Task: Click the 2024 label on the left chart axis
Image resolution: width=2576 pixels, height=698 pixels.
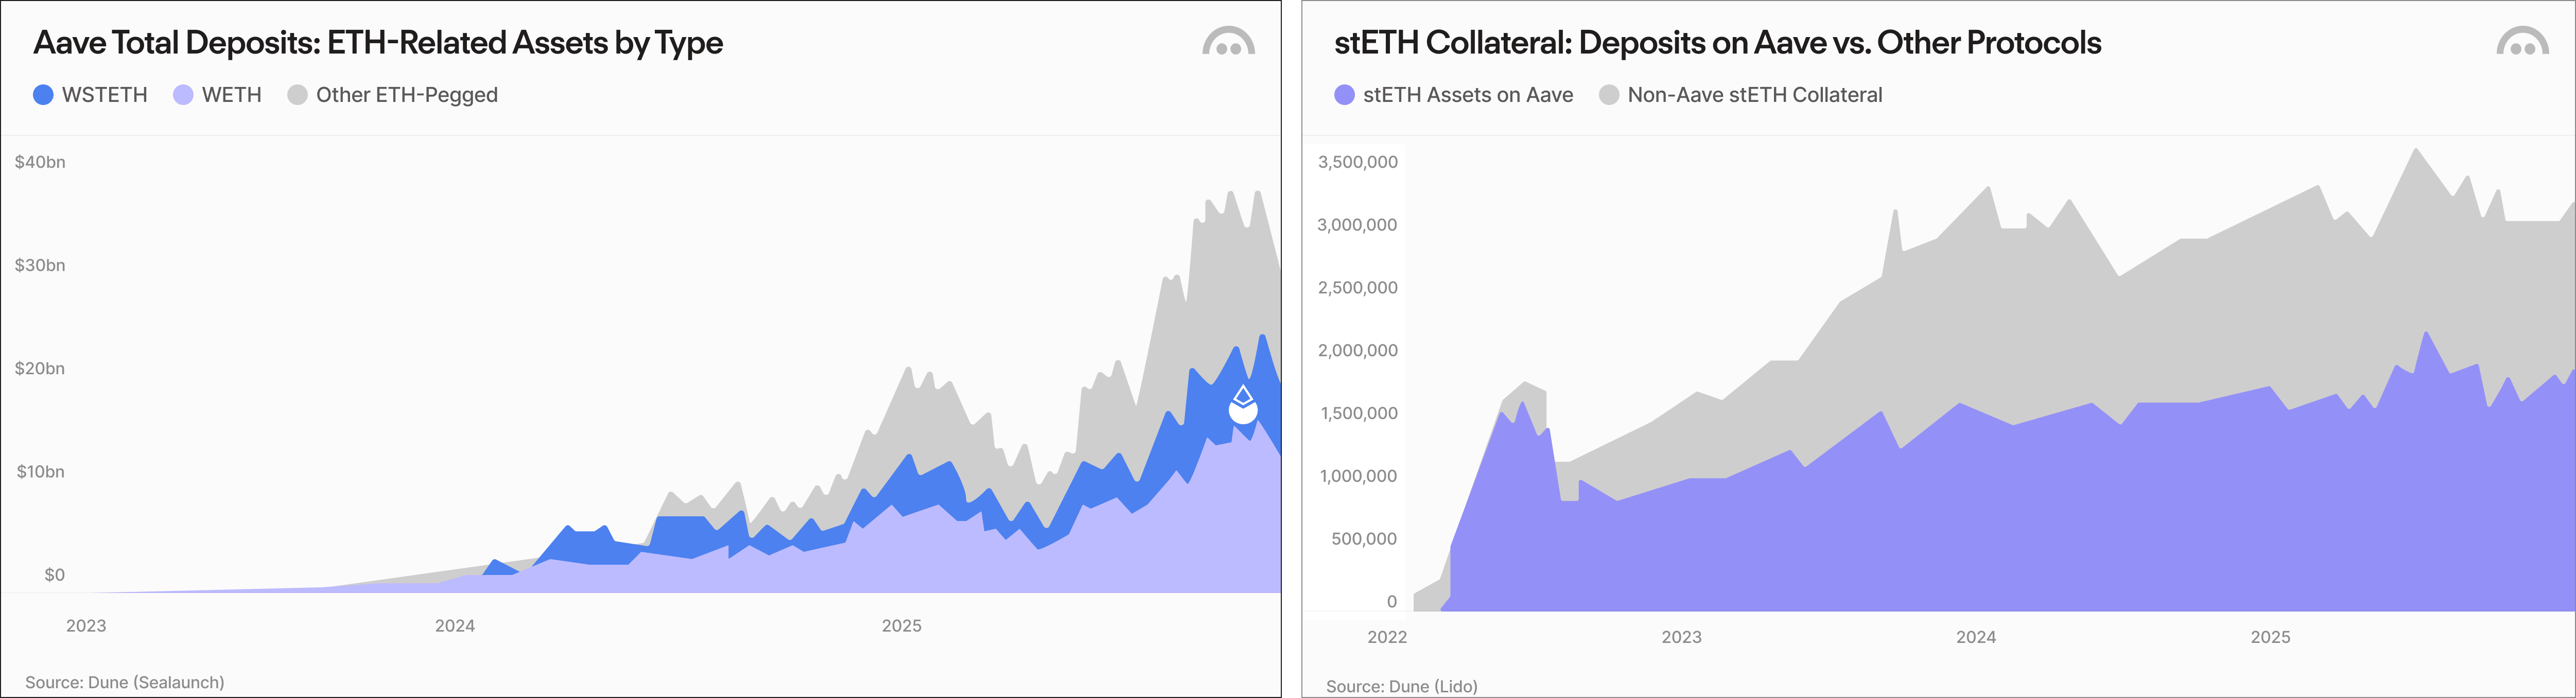Action: tap(455, 626)
